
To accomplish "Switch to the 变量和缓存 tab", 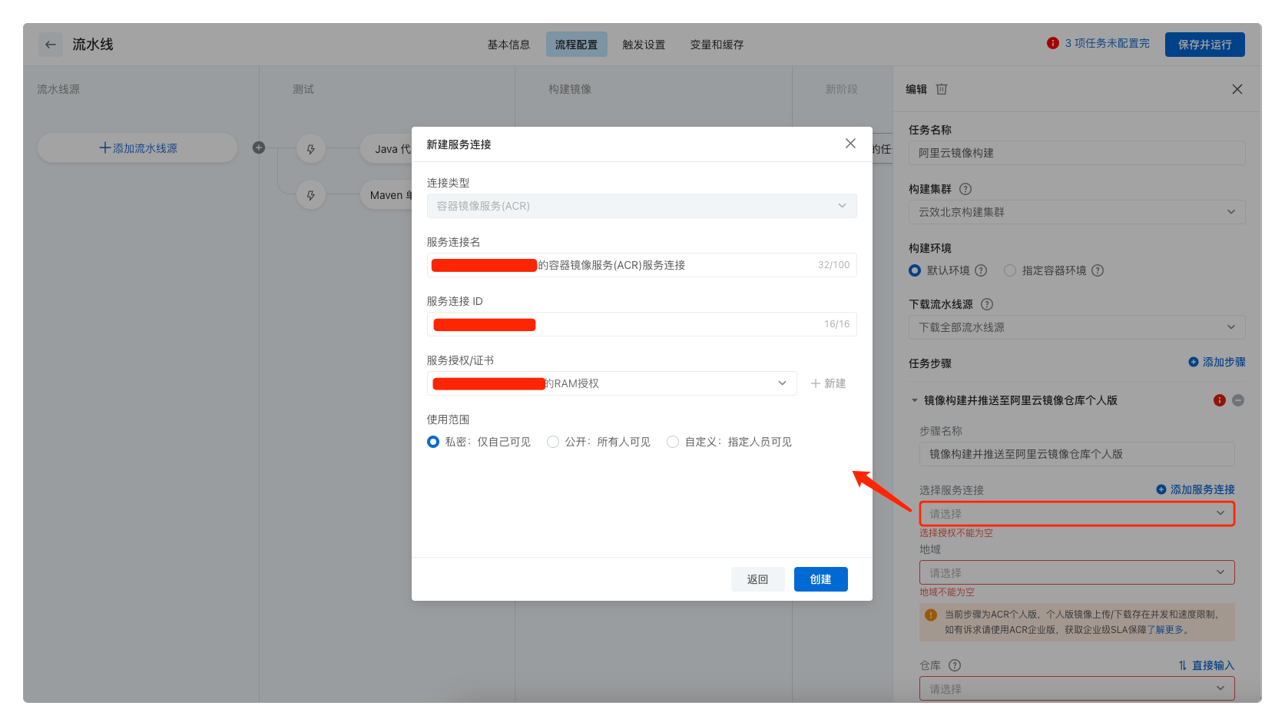I will (717, 45).
